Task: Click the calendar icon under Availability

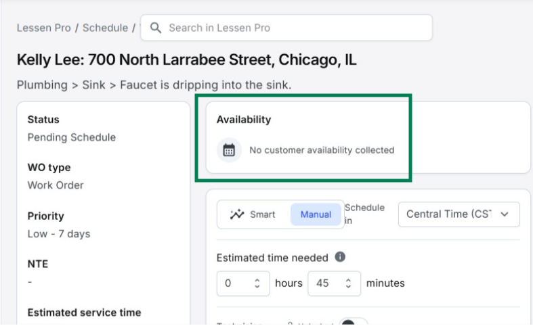Action: [x=229, y=150]
